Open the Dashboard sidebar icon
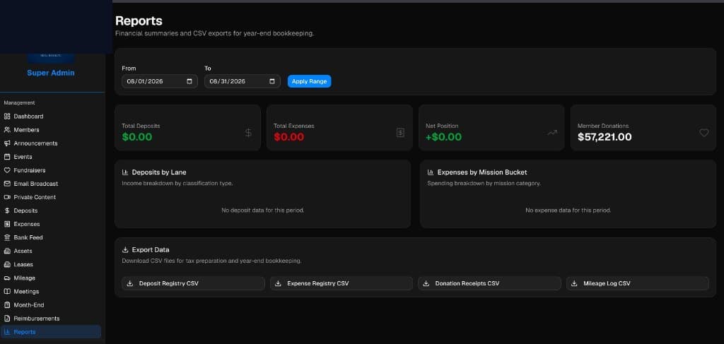Image resolution: width=724 pixels, height=344 pixels. [7, 117]
